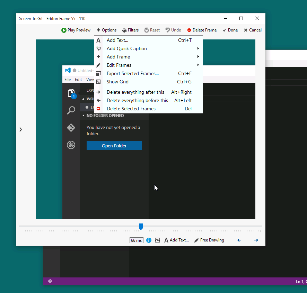Click the Cancel button

(253, 30)
